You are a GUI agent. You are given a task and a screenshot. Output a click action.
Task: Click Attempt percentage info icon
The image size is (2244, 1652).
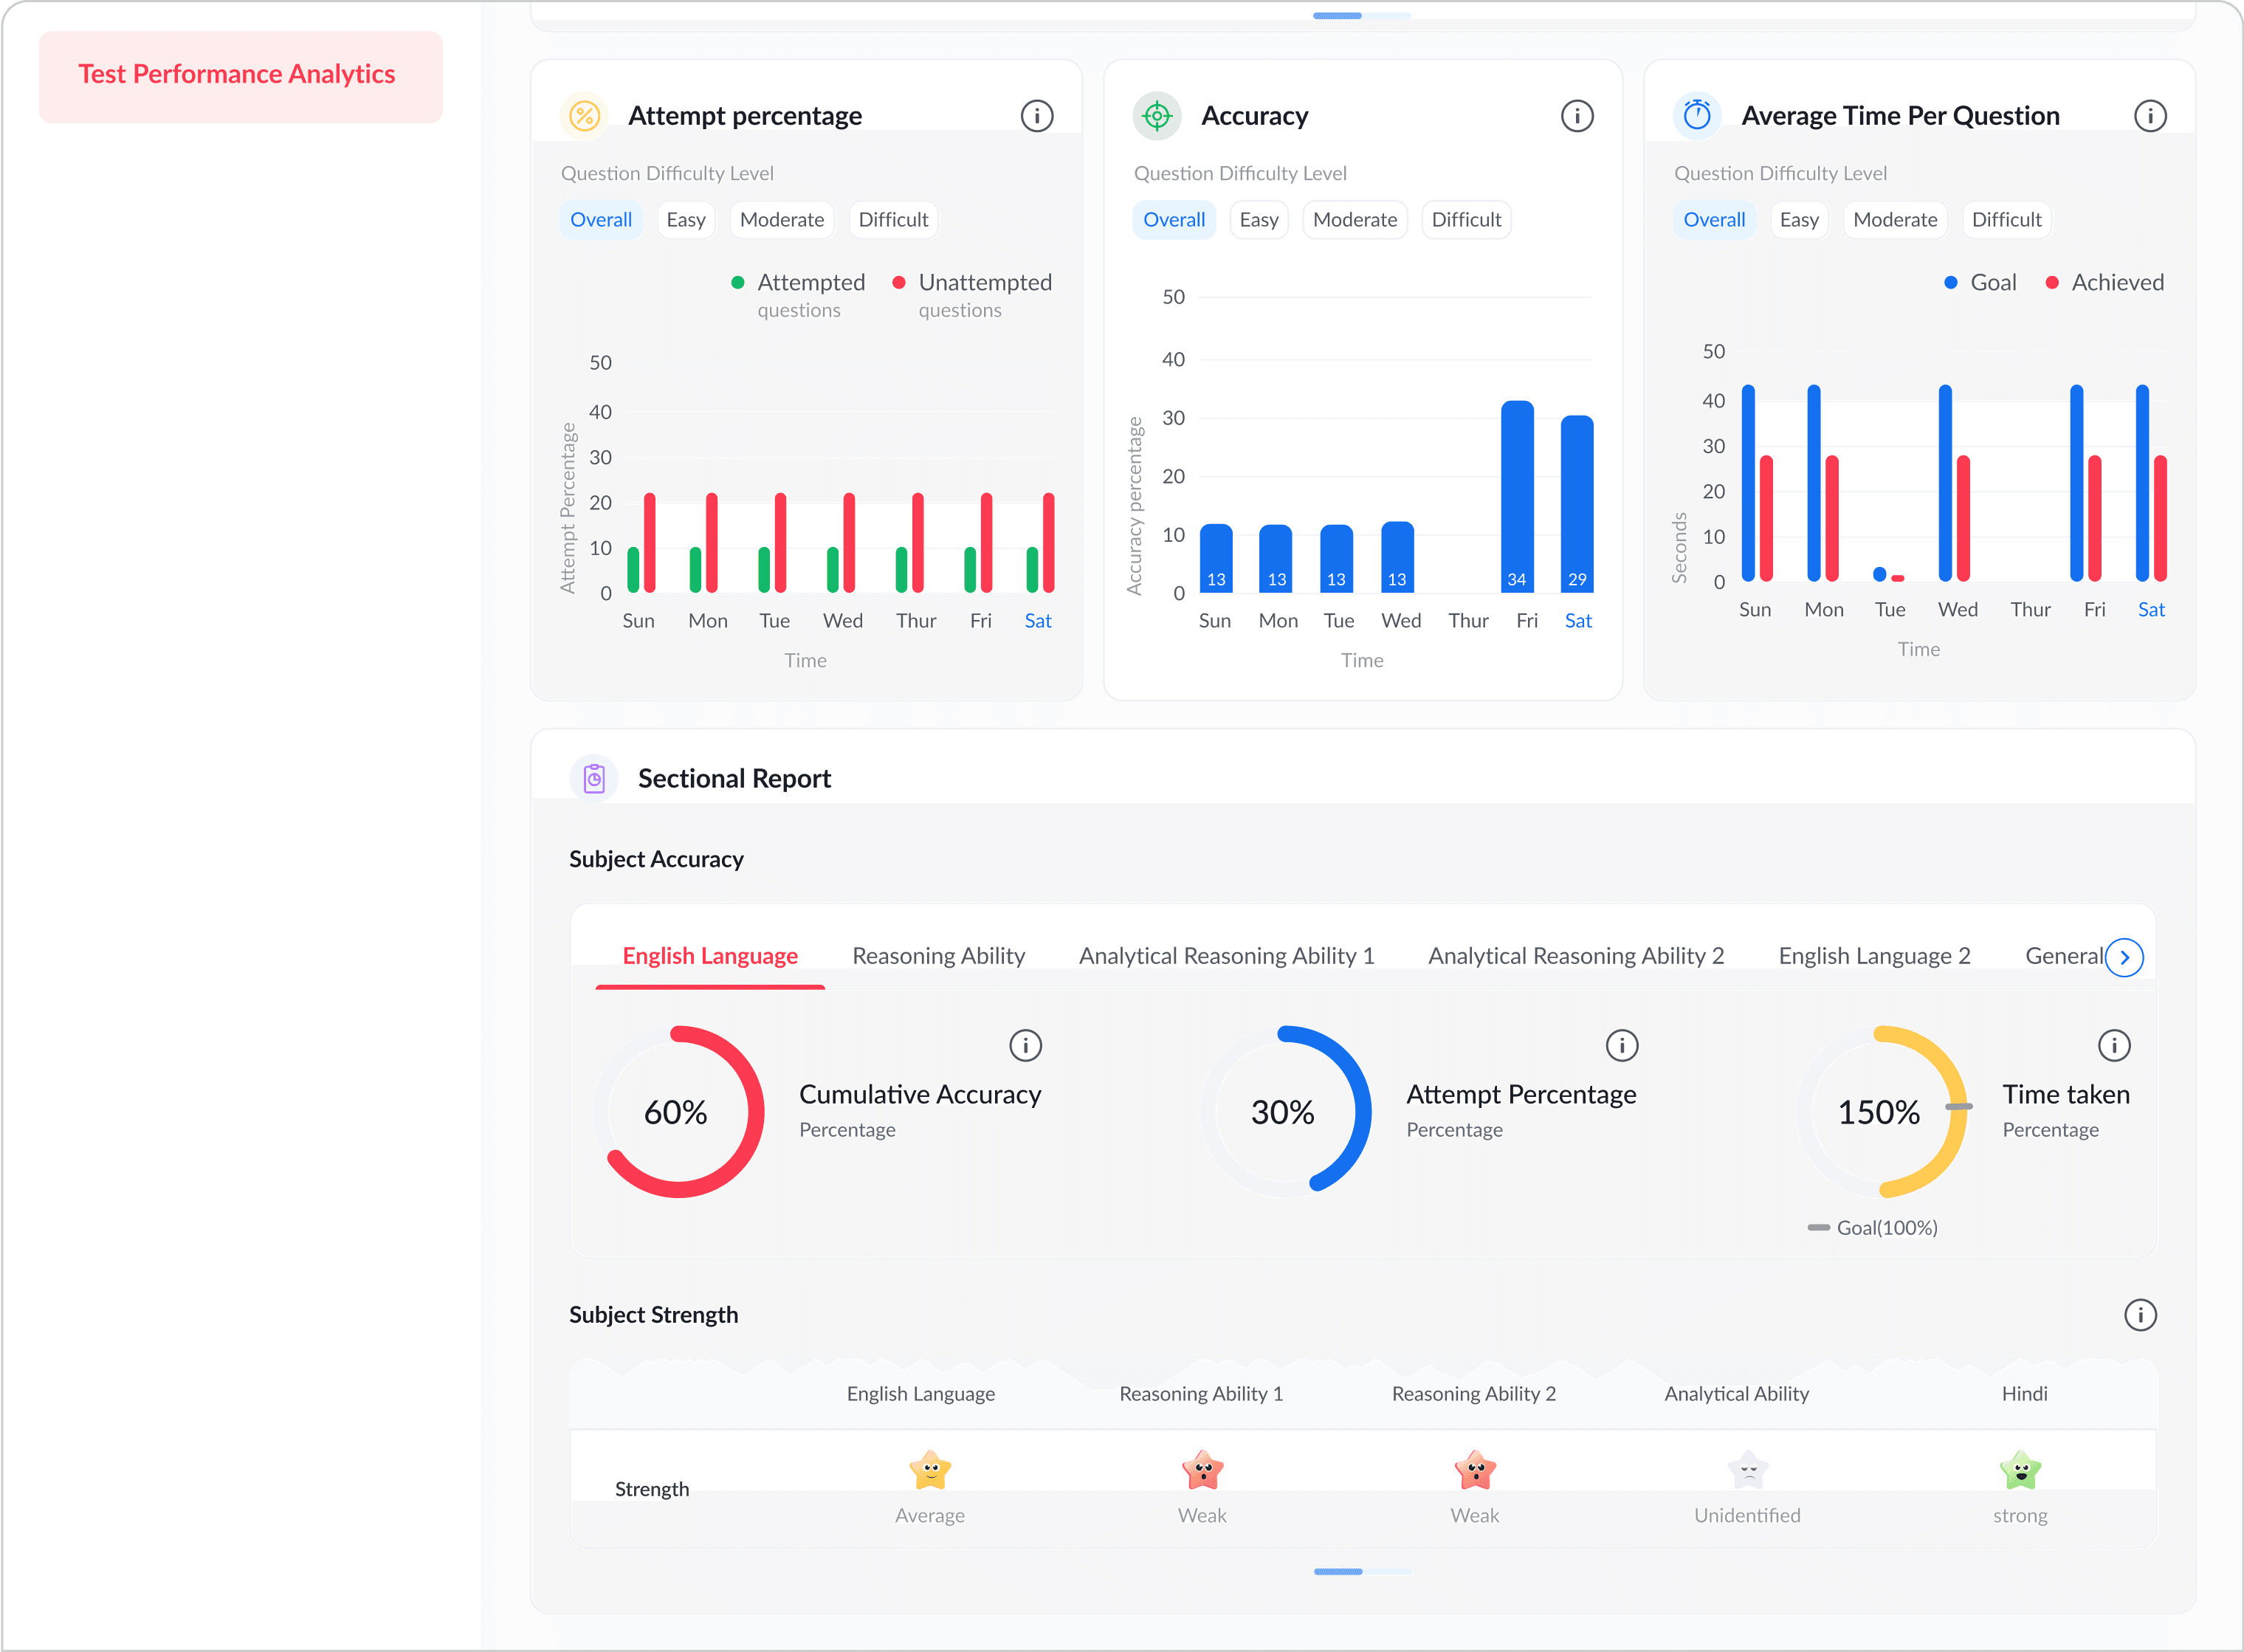(1036, 116)
